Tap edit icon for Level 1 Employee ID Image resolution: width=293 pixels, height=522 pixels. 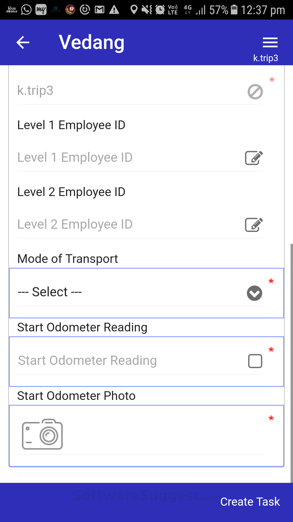[254, 158]
